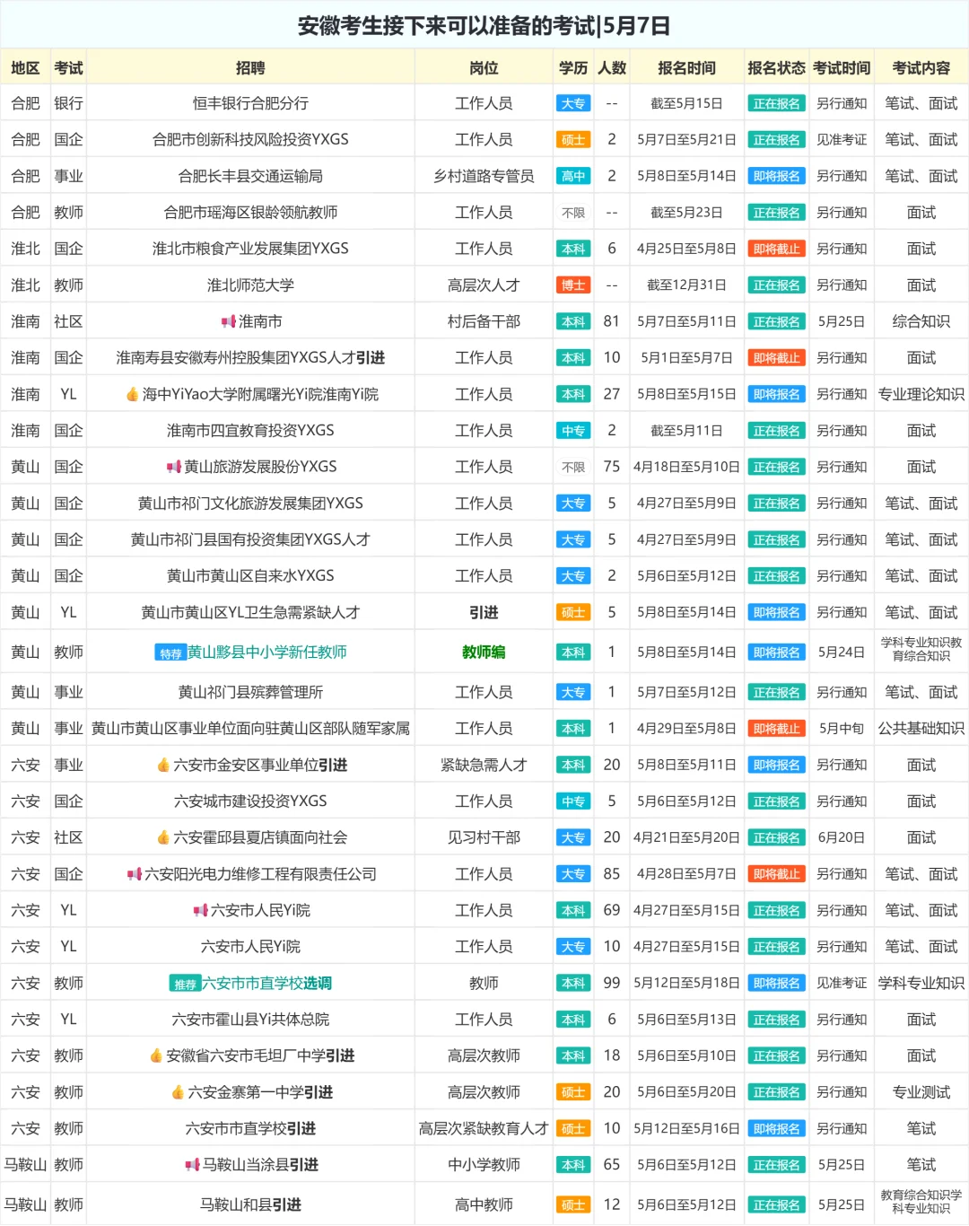Click the 即将报名 badge in 六安市市直学校选调 row

[776, 983]
